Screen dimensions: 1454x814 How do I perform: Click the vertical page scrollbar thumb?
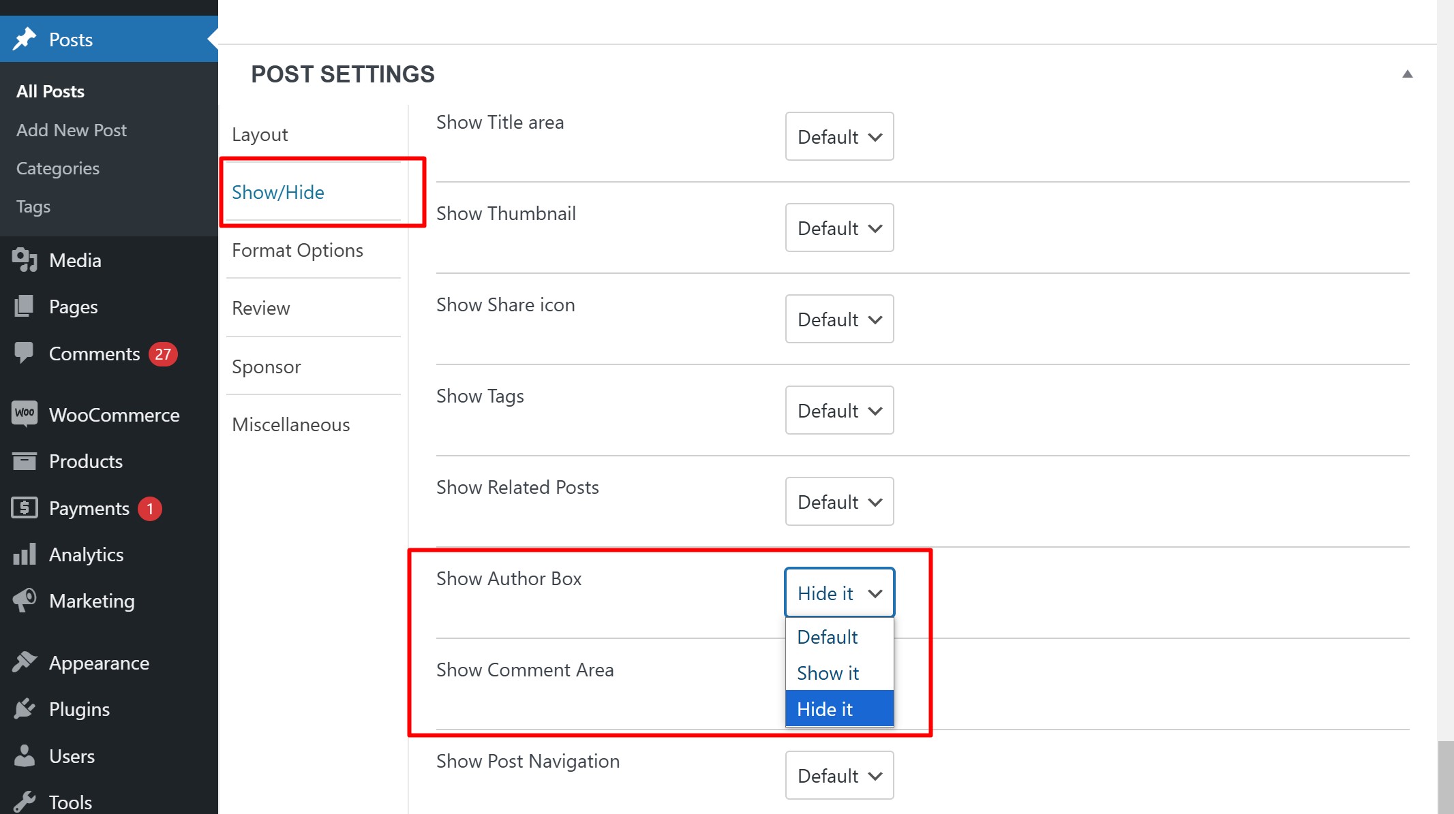pos(1445,777)
